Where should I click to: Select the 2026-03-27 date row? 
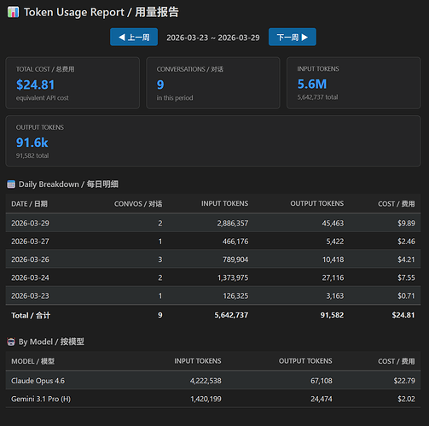click(x=213, y=242)
